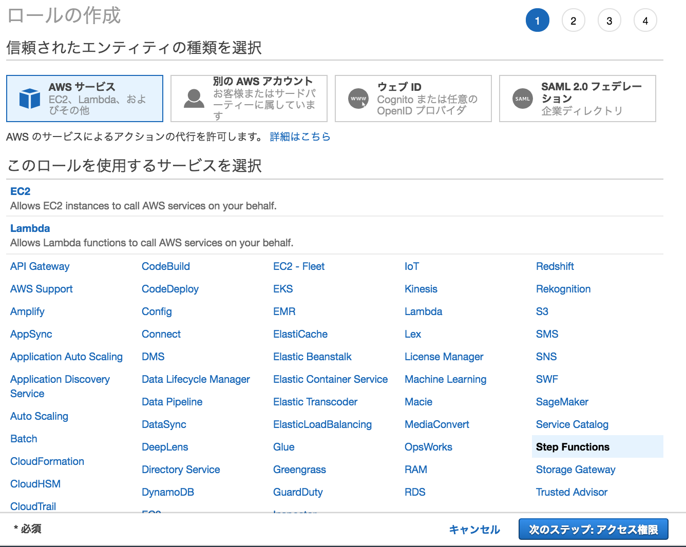Viewport: 686px width, 547px height.
Task: Click the other AWS account person icon
Action: click(x=194, y=99)
